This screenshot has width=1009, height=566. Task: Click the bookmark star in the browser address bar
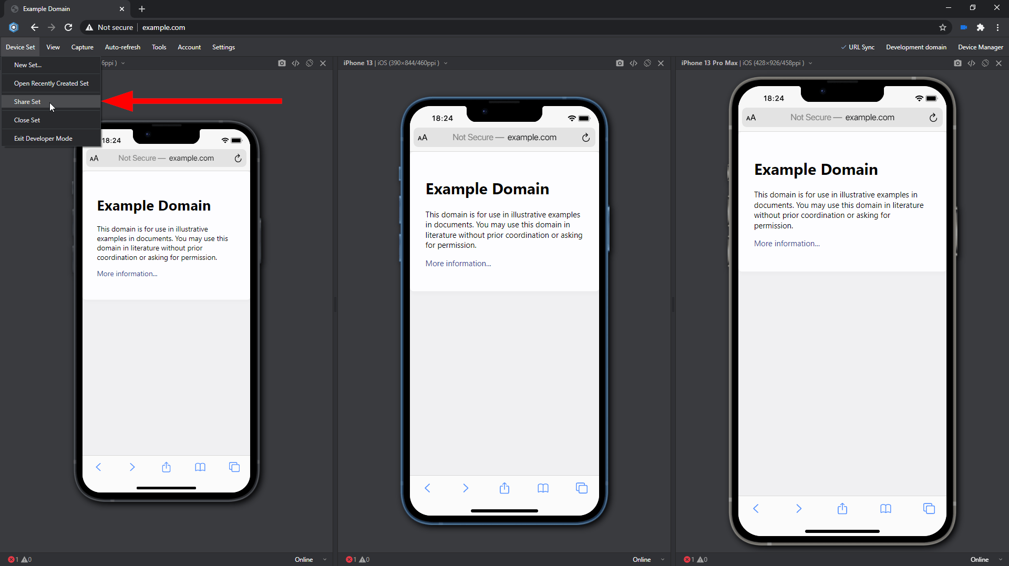[x=943, y=27]
